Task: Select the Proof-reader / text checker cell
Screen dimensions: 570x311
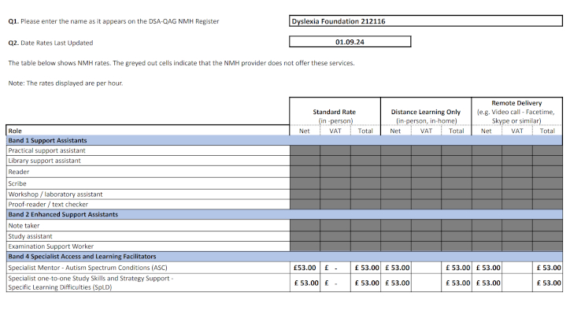Action: (x=148, y=205)
